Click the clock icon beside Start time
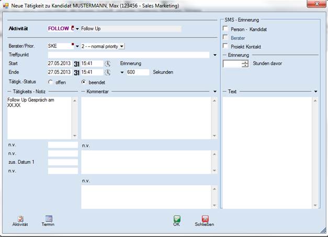This screenshot has height=237, width=328. [x=107, y=64]
